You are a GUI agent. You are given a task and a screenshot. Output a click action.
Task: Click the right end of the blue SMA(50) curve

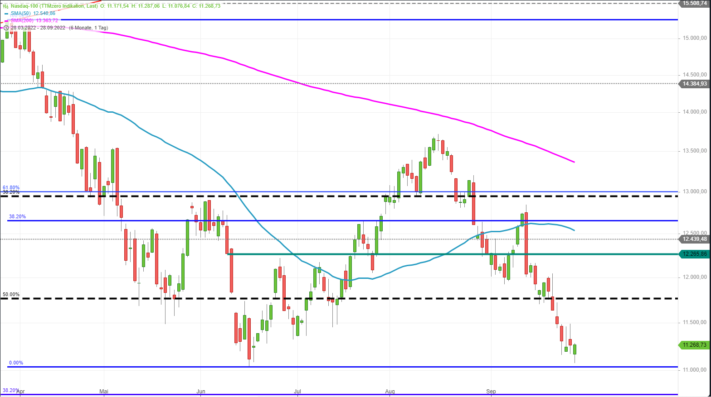pyautogui.click(x=574, y=230)
